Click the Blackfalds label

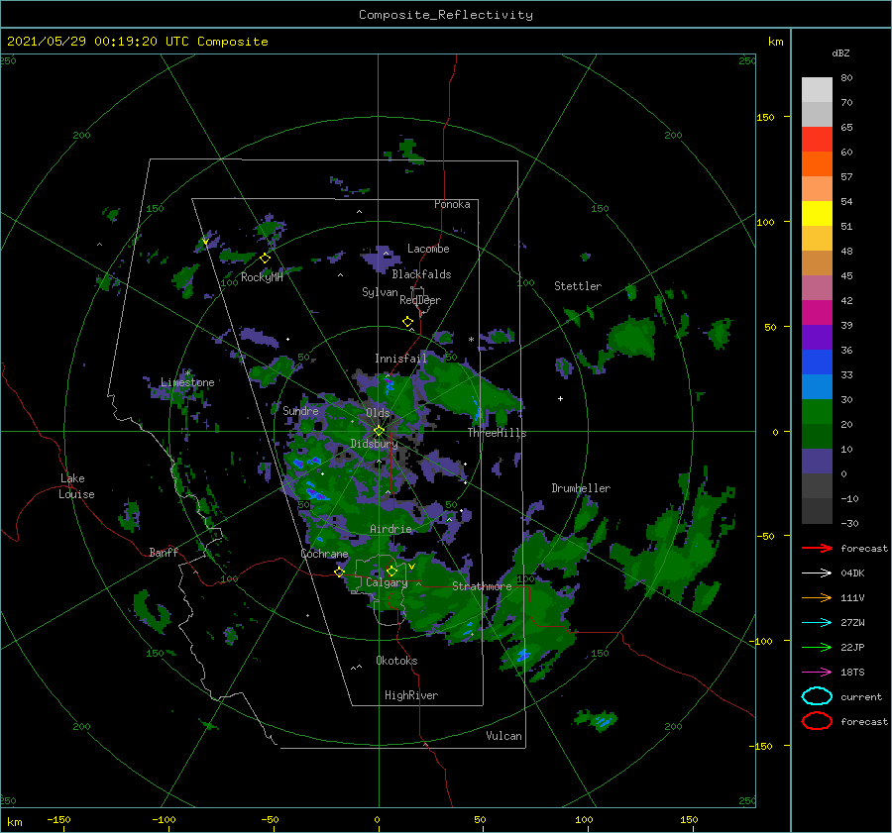point(421,274)
